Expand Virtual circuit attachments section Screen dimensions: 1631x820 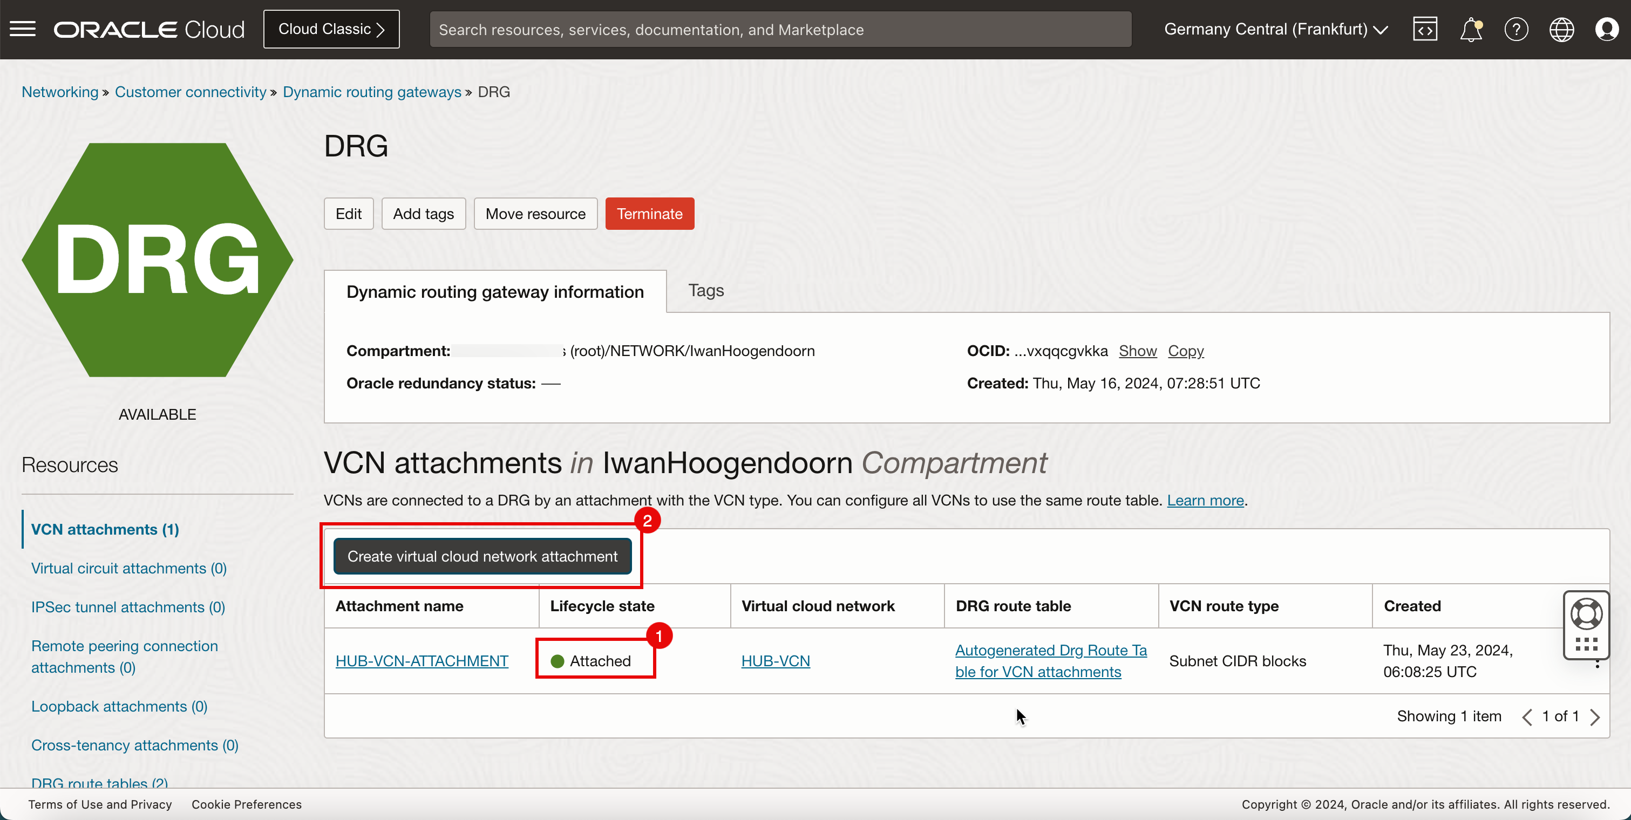(x=127, y=567)
